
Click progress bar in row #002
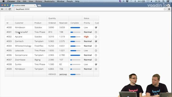click(75, 37)
